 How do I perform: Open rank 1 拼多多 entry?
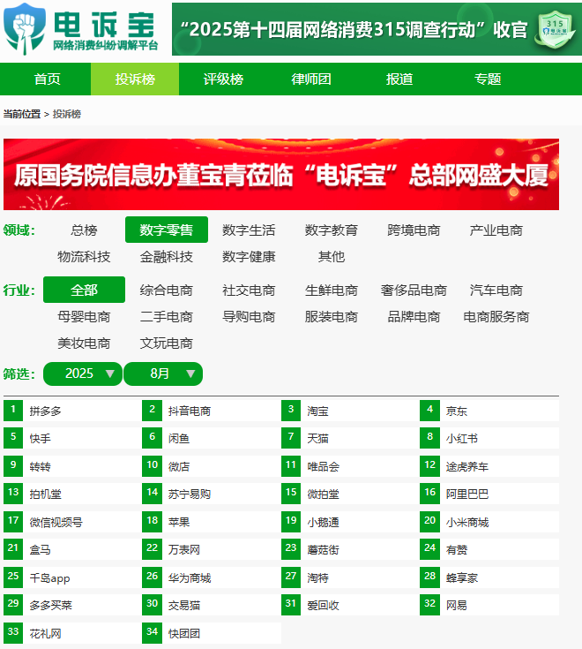[x=71, y=411]
